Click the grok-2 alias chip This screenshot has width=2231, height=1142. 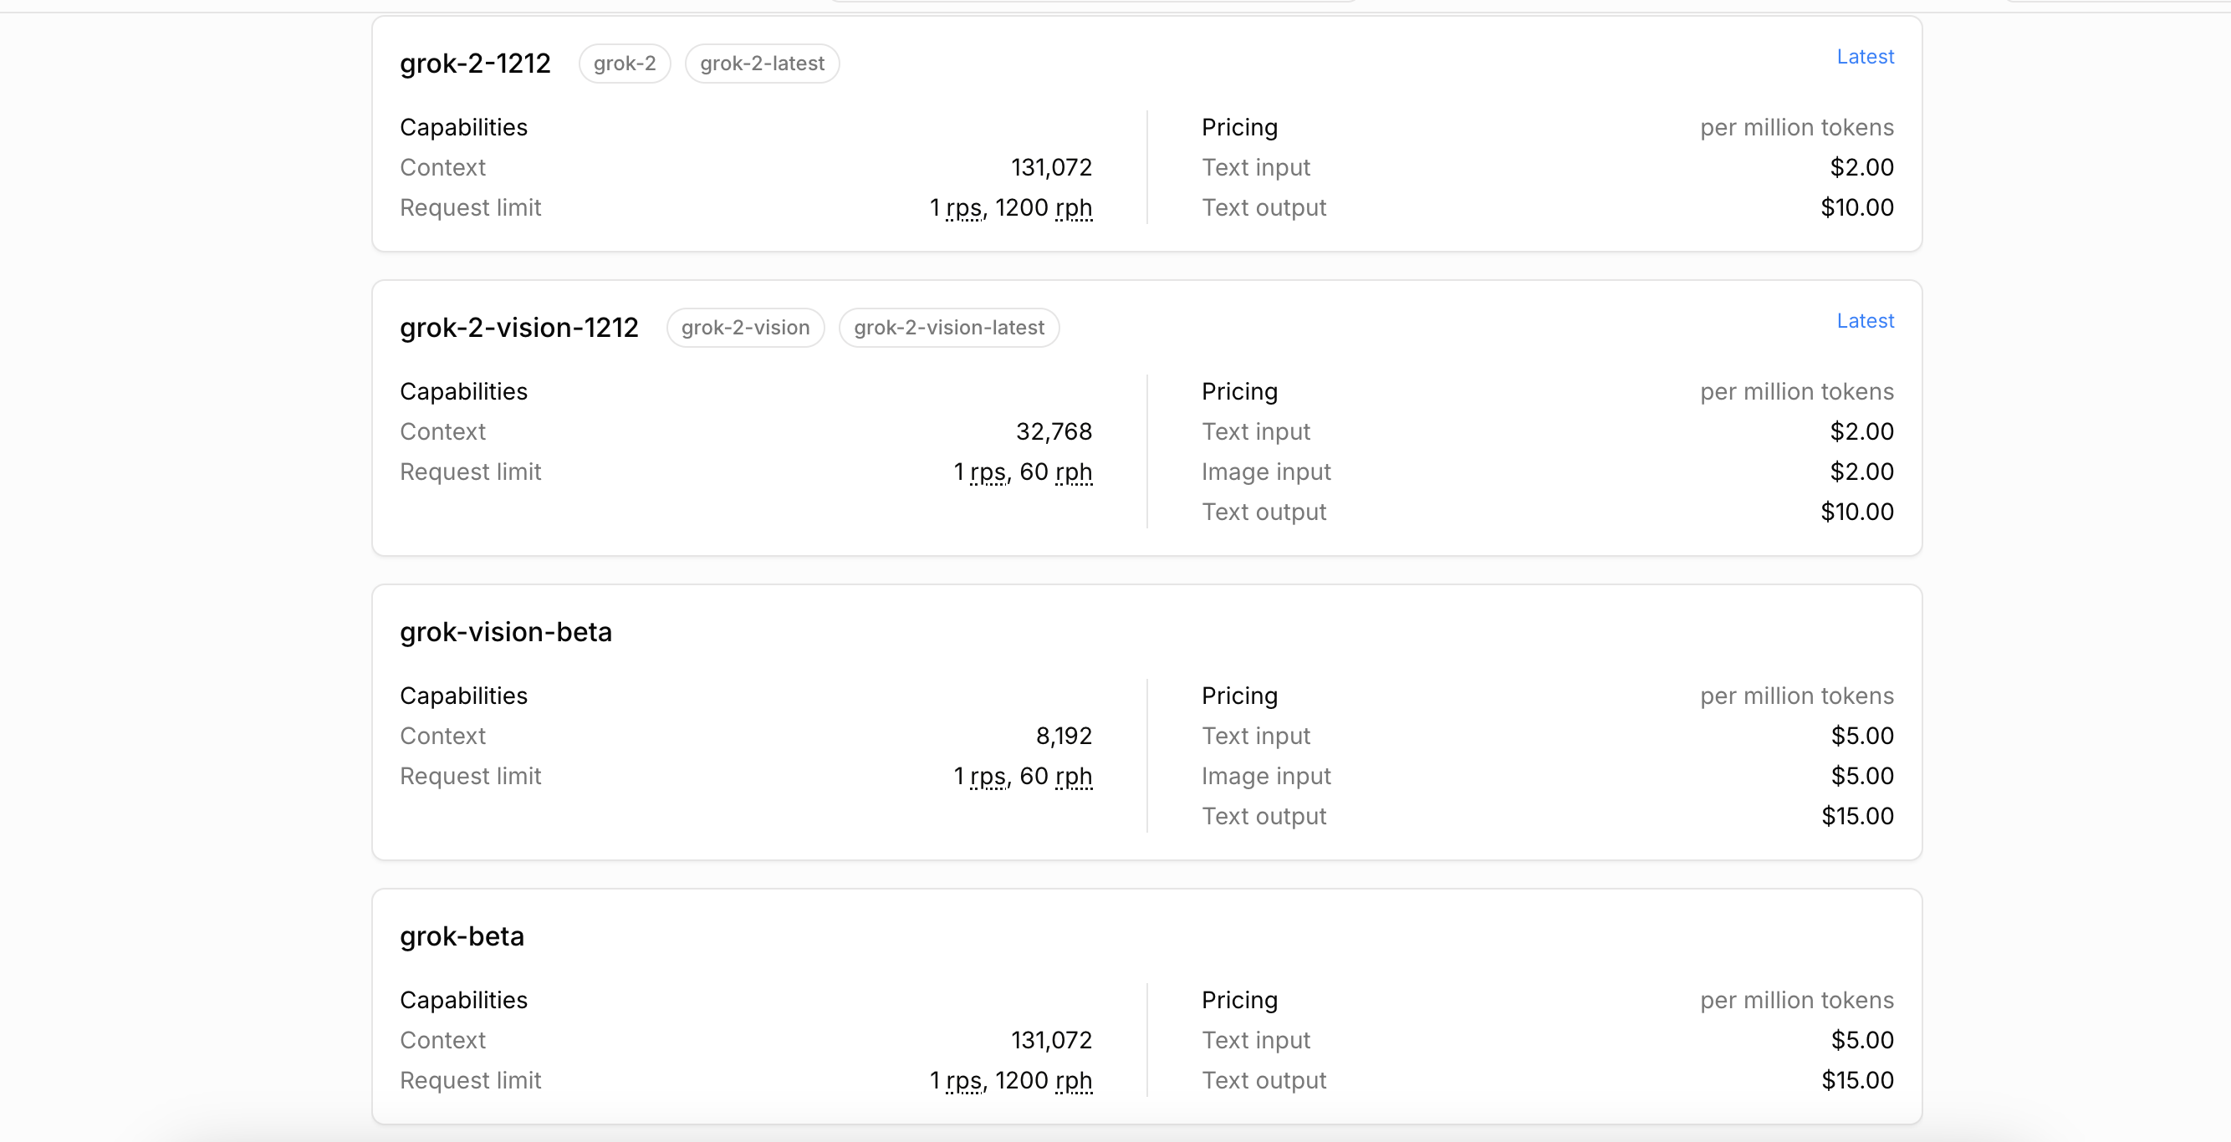click(625, 64)
